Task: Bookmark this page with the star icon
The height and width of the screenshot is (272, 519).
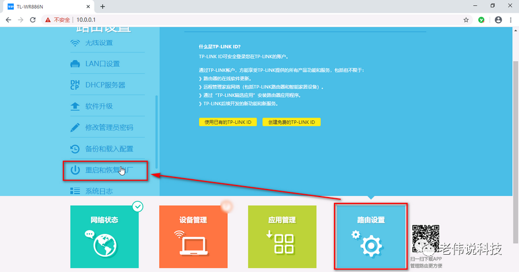Action: click(x=466, y=20)
